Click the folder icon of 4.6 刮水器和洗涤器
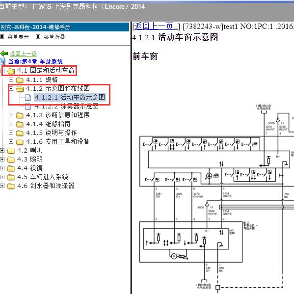Viewport: 294px width, 294px height. coord(11,186)
